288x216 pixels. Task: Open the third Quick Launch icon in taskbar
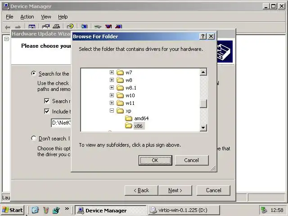coord(56,210)
